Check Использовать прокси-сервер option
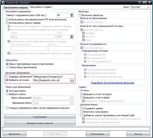The image size is (153, 138). click(x=7, y=23)
